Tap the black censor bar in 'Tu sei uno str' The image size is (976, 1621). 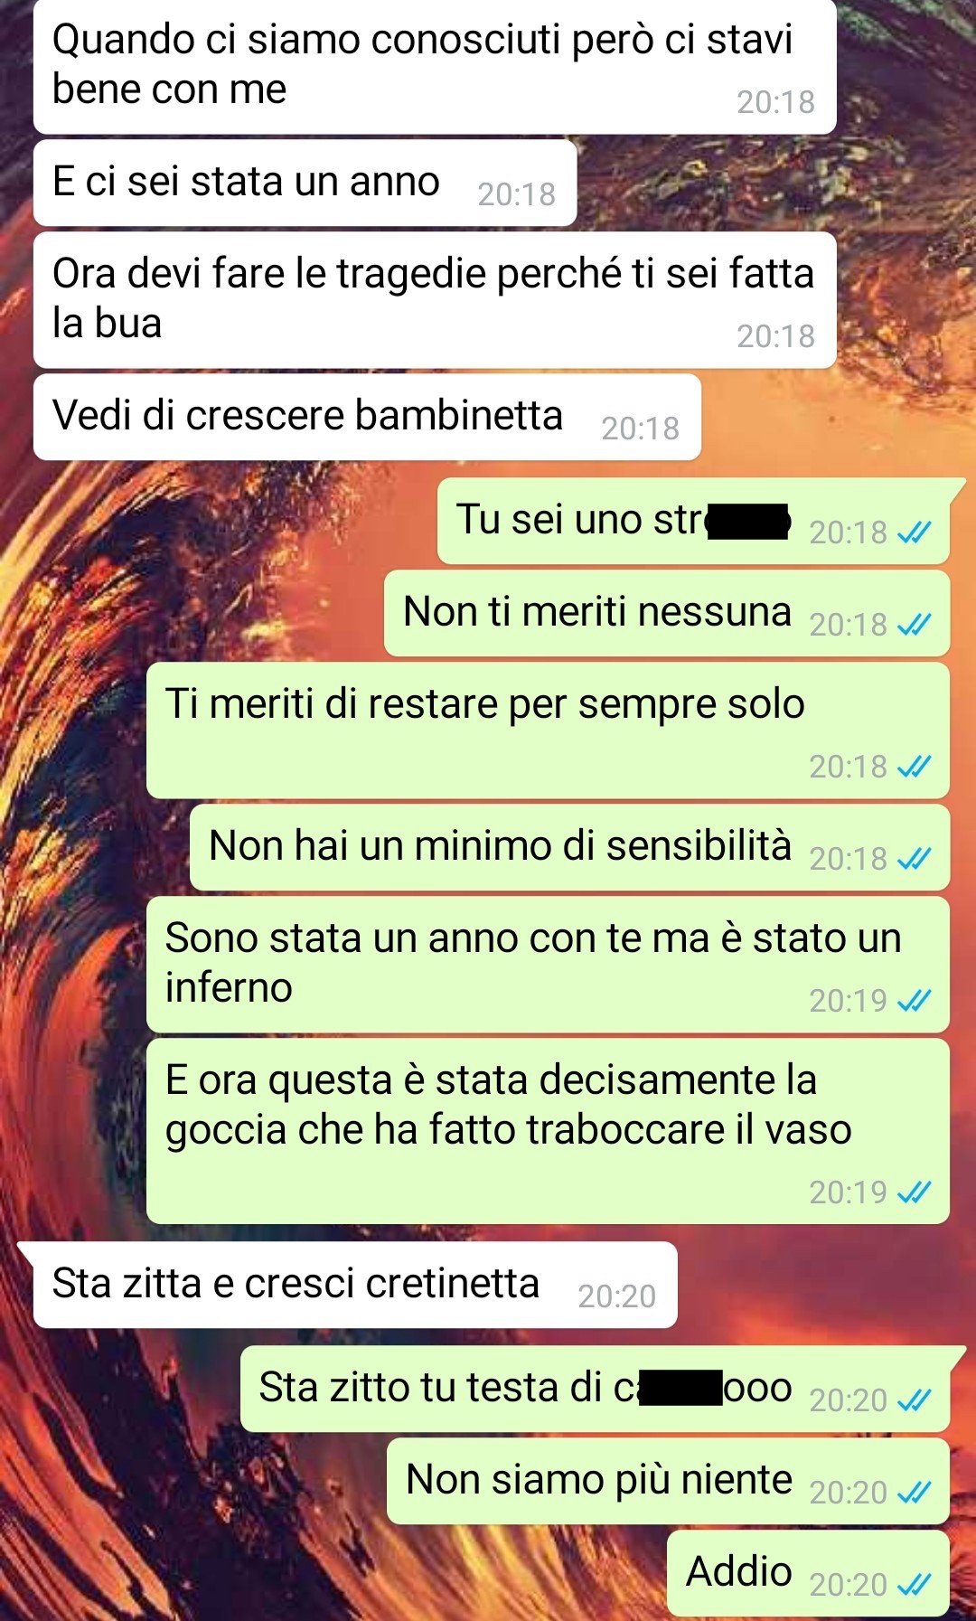point(748,522)
